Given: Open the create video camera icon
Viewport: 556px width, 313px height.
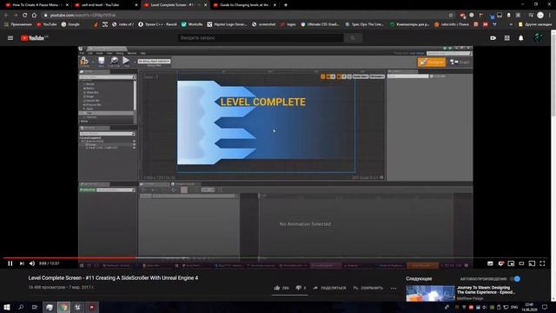Looking at the screenshot, I should click(x=493, y=38).
